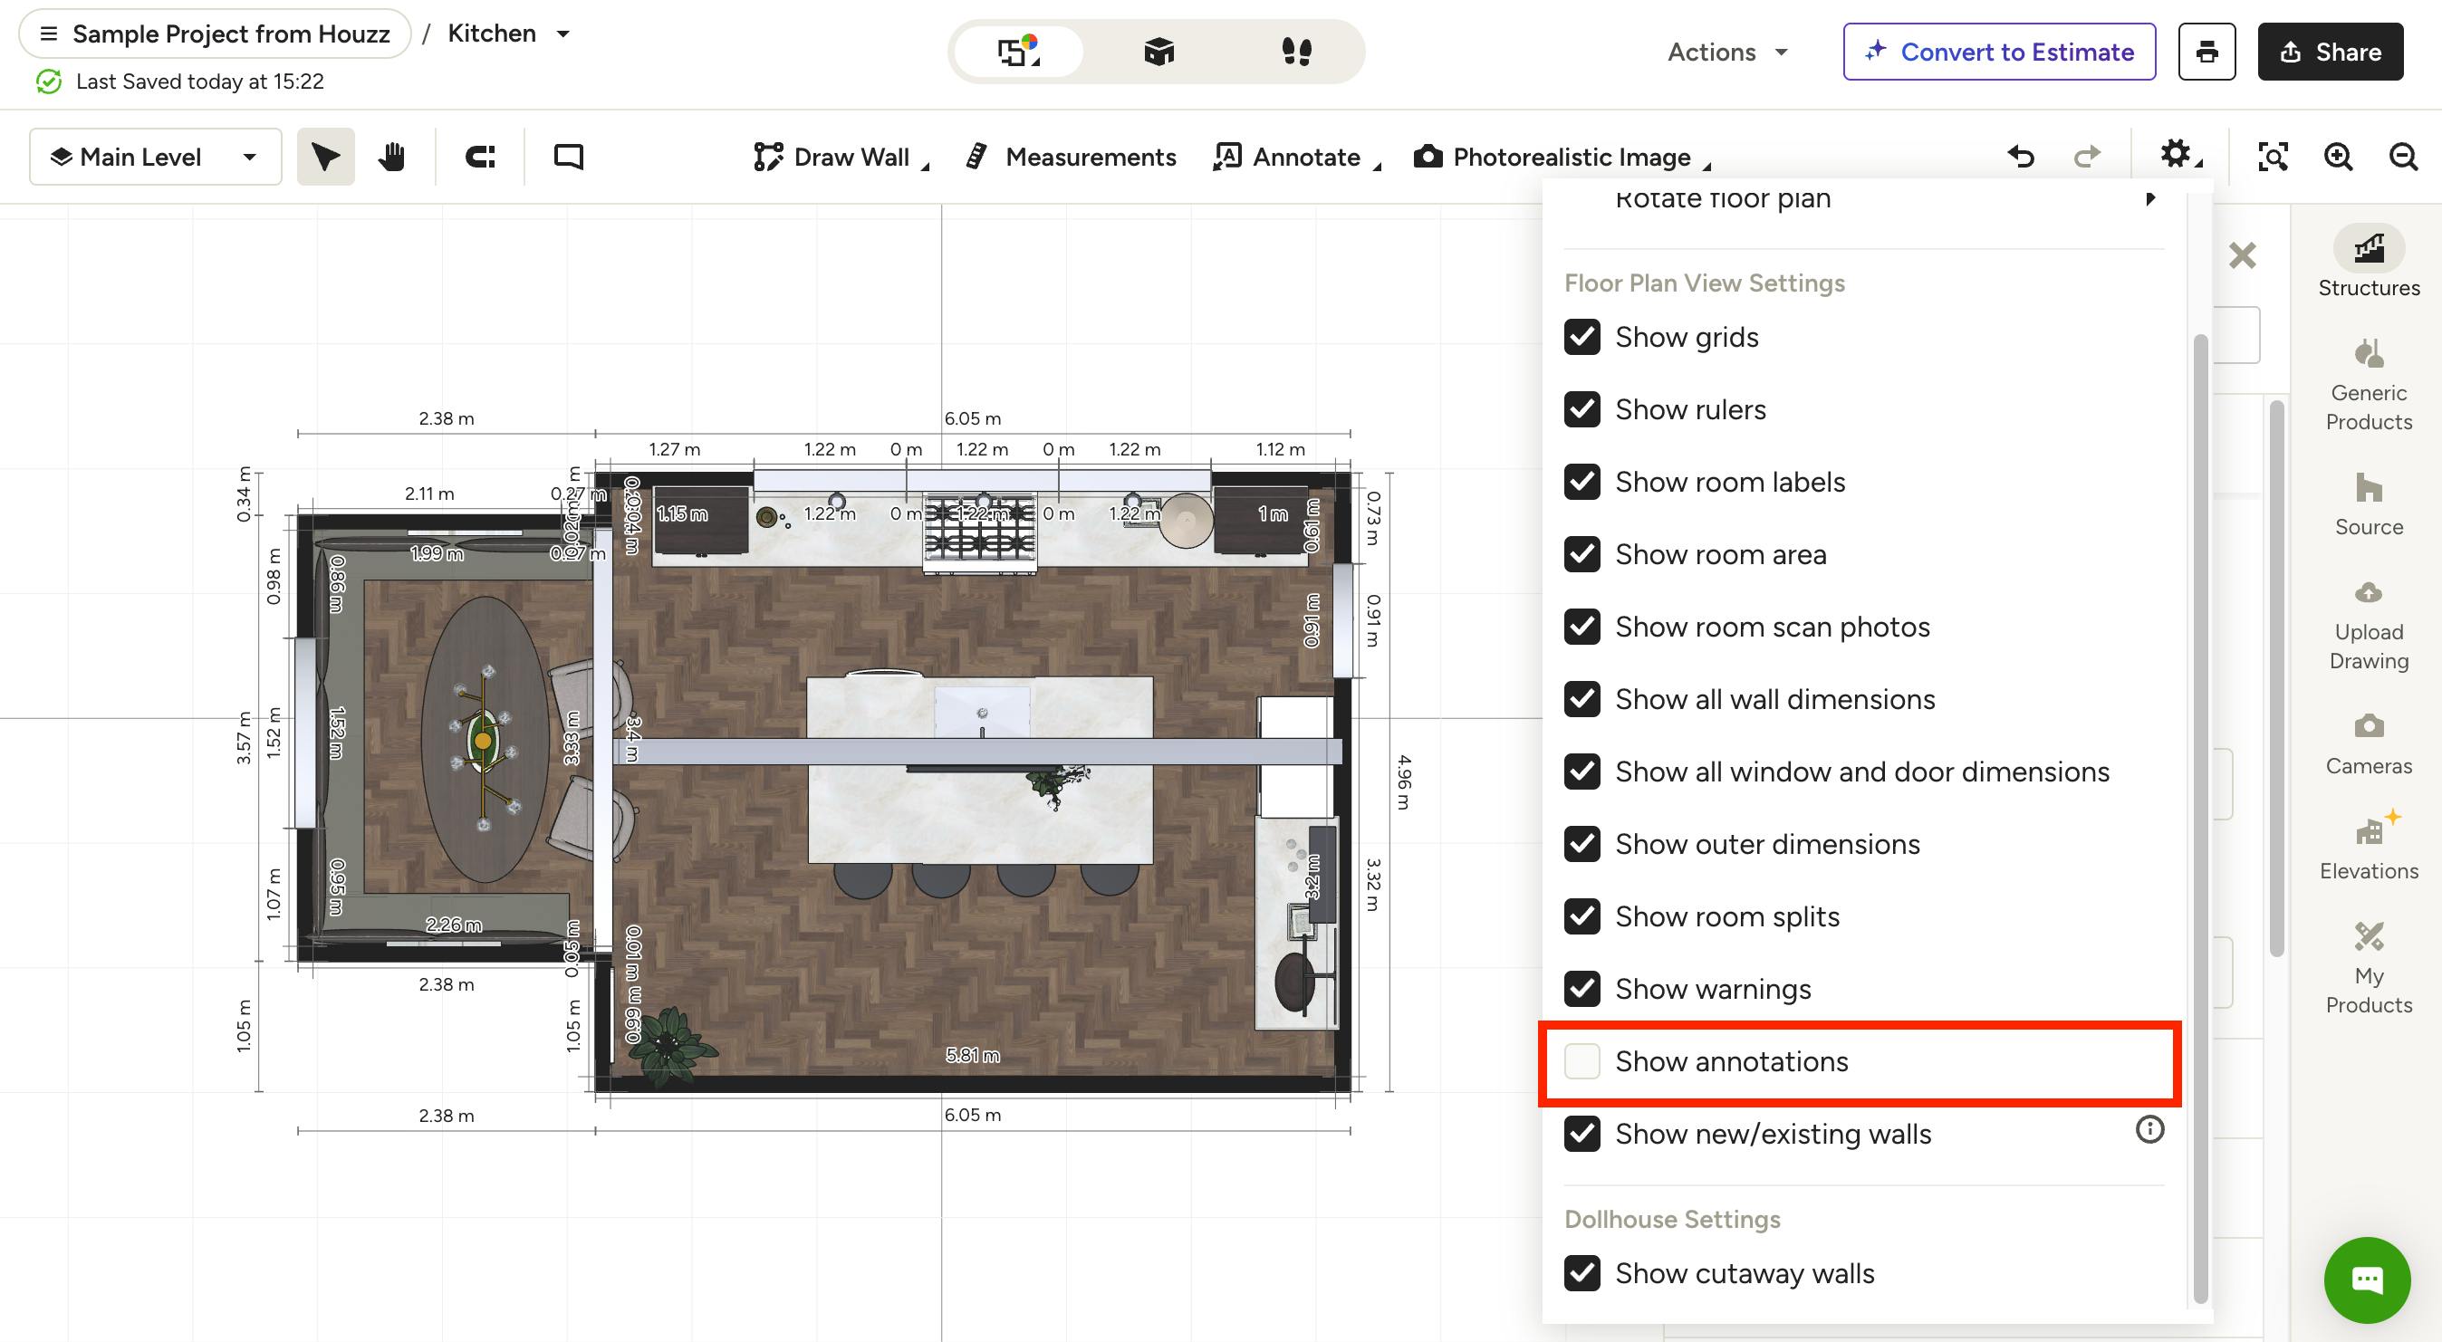Uncheck Show grids
Image resolution: width=2442 pixels, height=1342 pixels.
tap(1582, 337)
